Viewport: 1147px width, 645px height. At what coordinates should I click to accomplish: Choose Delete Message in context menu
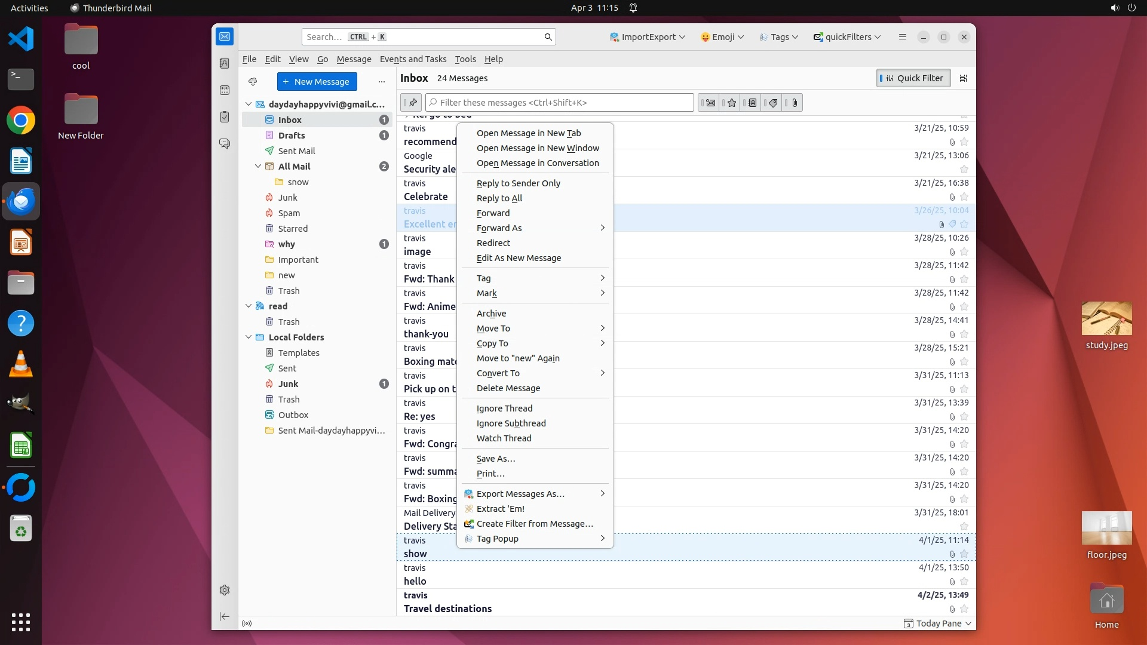tap(508, 388)
